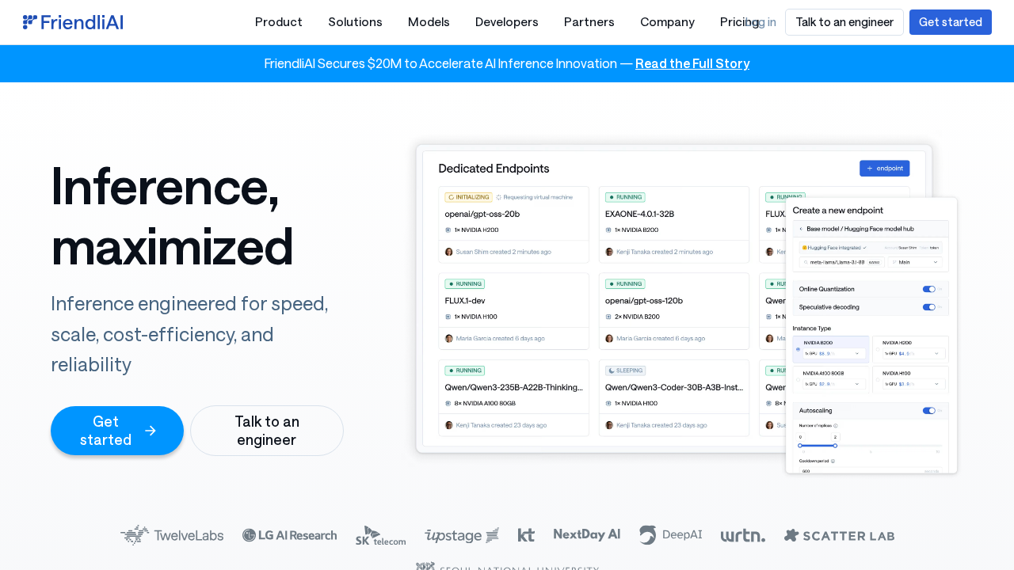Select the SK telecom logo
The image size is (1014, 570).
[x=380, y=536]
